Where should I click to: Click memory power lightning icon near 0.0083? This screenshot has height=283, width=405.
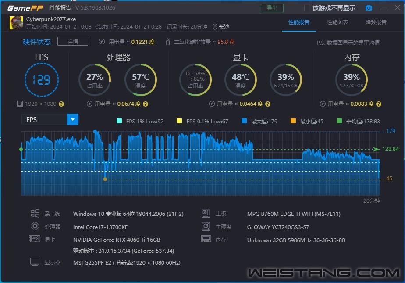pyautogui.click(x=323, y=104)
